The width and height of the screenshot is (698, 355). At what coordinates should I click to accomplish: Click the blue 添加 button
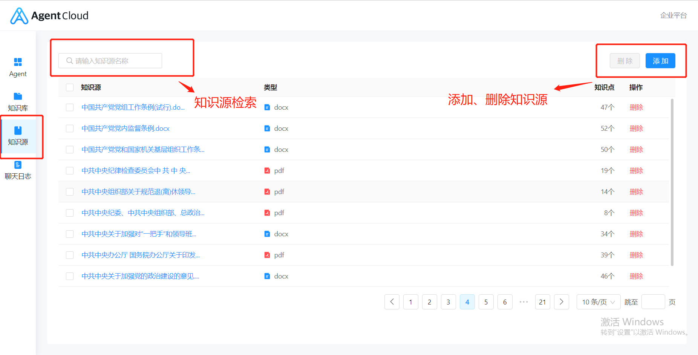point(660,61)
